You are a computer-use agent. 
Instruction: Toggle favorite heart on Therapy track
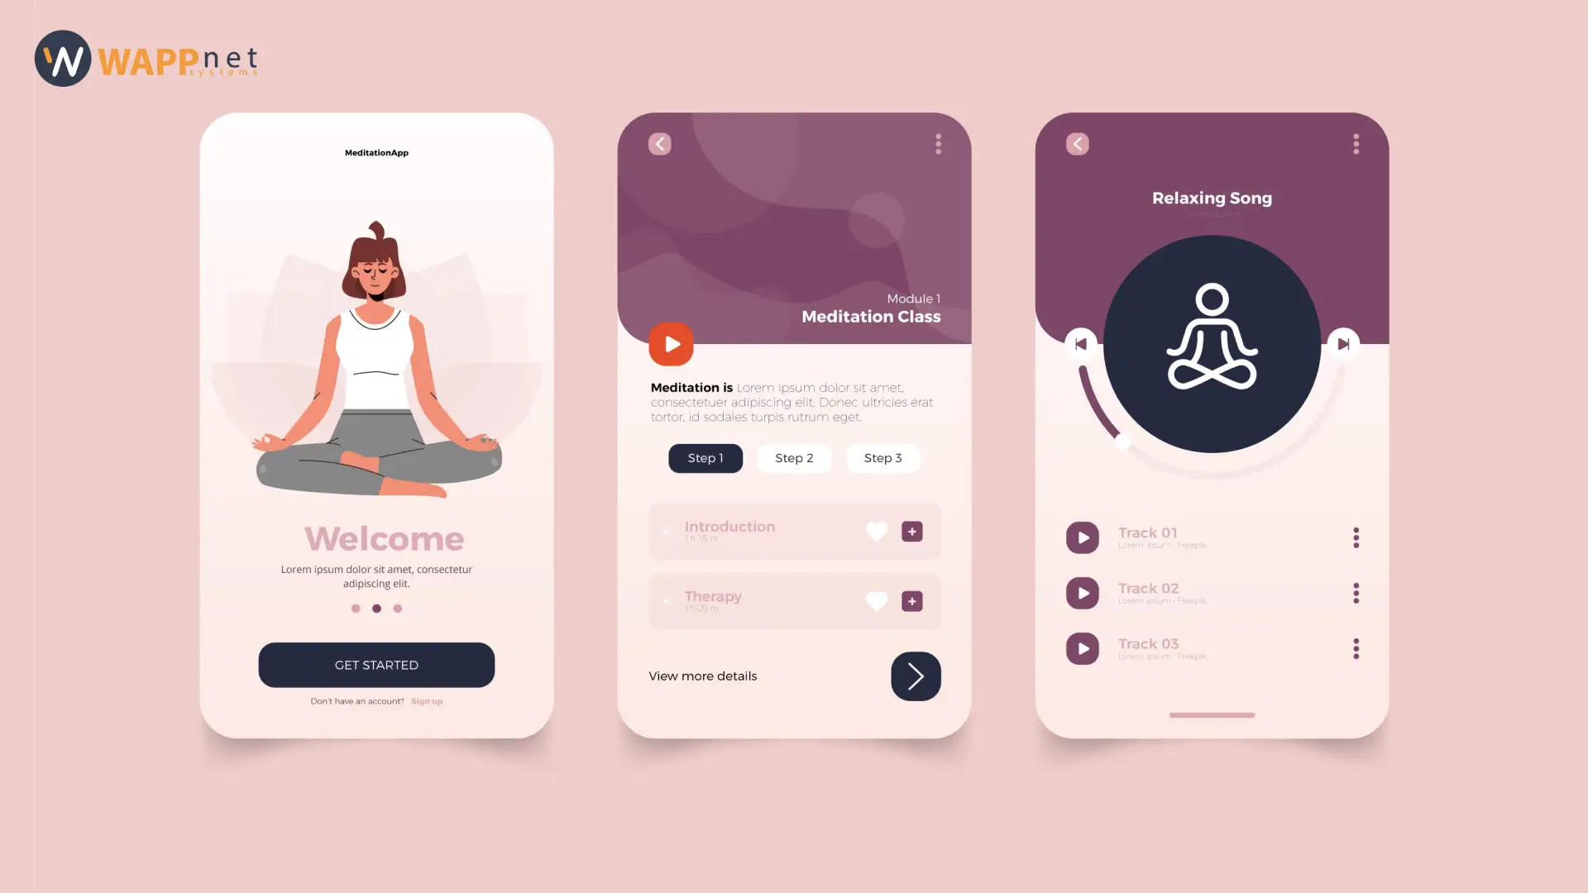pyautogui.click(x=877, y=601)
